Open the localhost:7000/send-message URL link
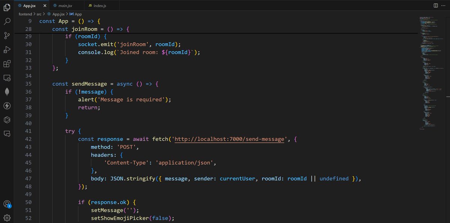Screen dimensions: 450x223 point(229,139)
